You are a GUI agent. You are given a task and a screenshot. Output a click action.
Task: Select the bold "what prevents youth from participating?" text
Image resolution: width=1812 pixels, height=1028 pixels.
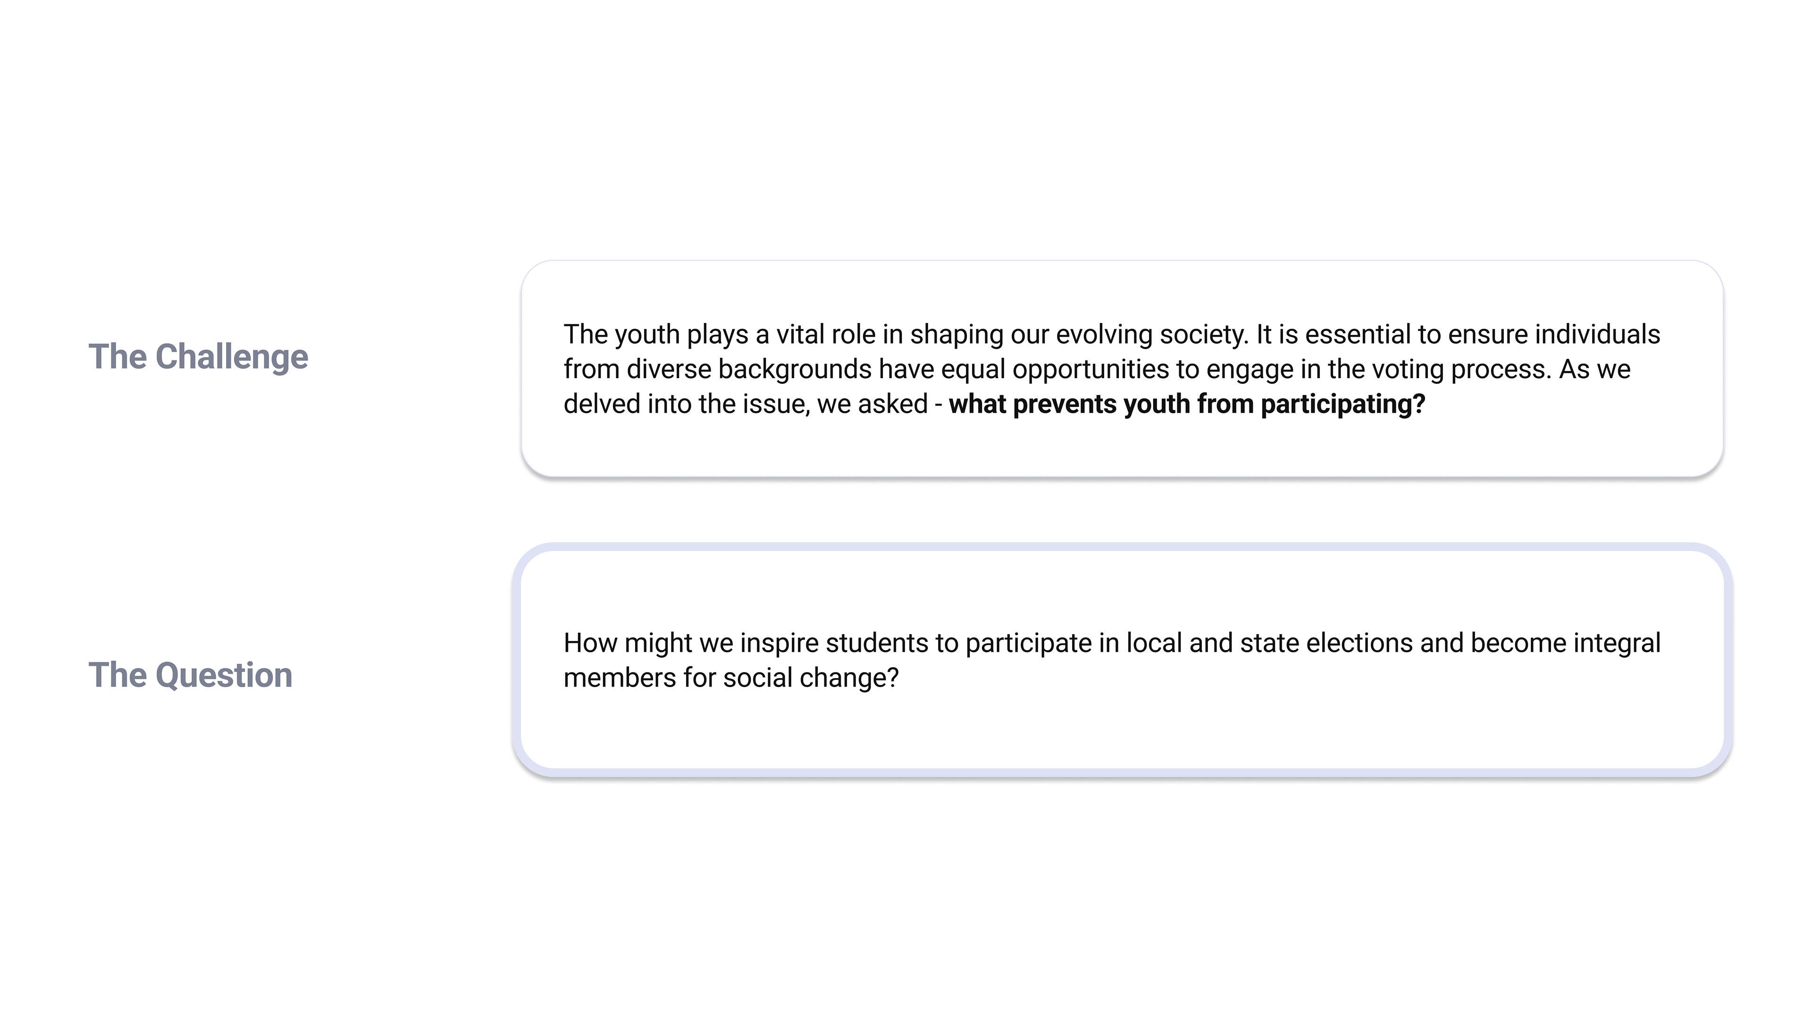coord(1186,405)
